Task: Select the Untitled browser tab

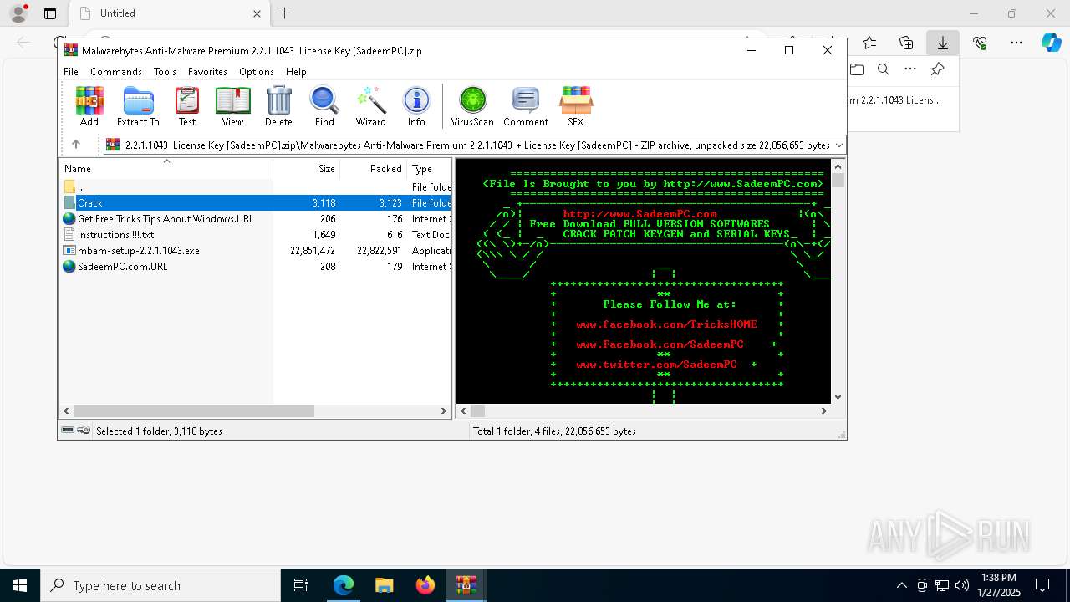Action: click(x=167, y=13)
